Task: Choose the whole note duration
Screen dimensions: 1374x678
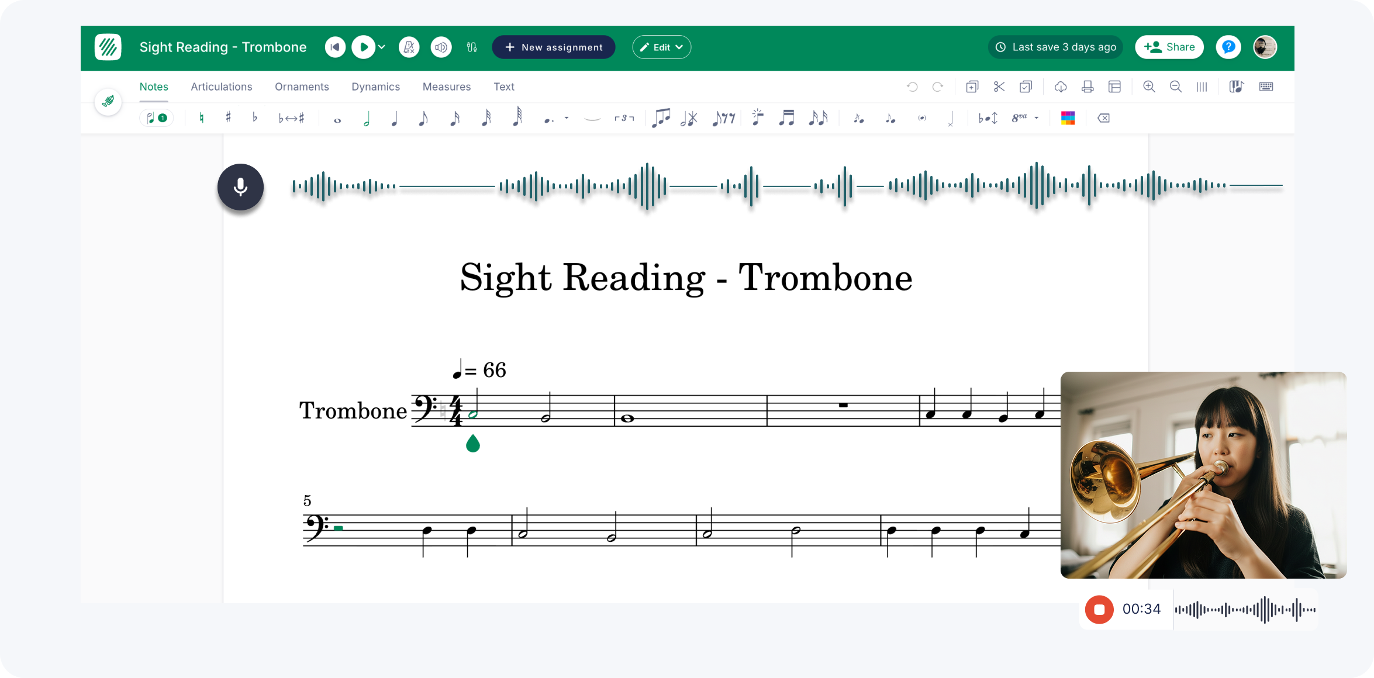Action: (x=337, y=120)
